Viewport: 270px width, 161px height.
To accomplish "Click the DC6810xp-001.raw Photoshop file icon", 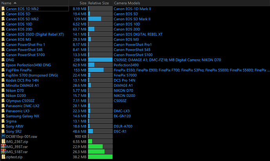I will 3,136.
